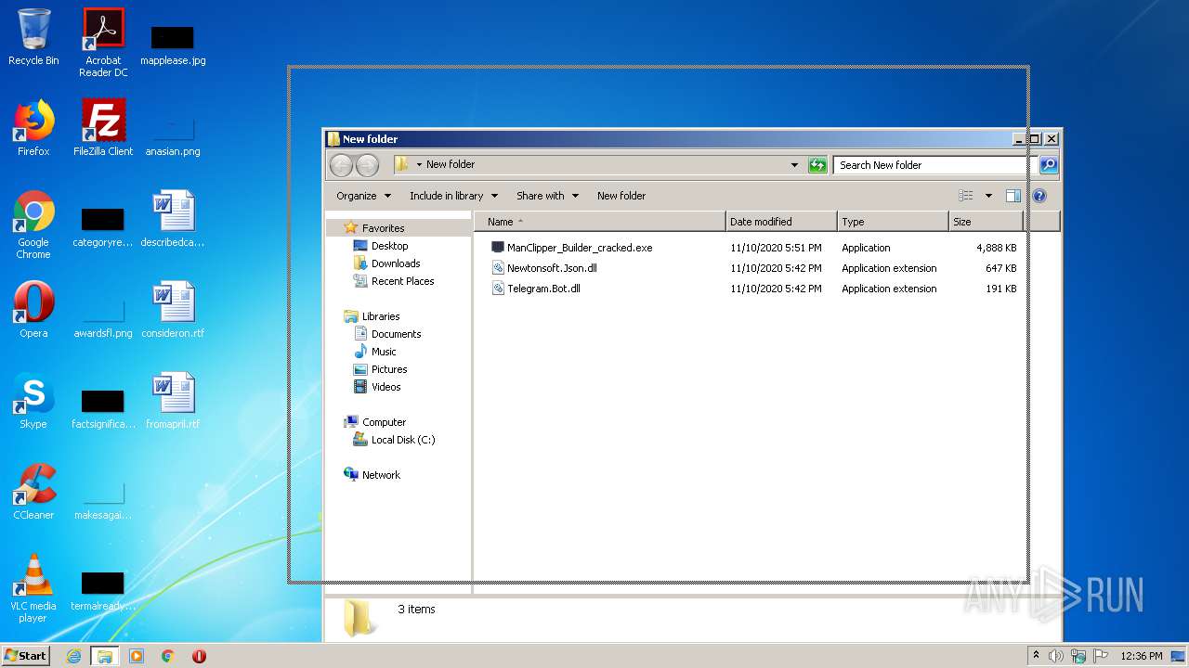Launch Google Chrome desktop shortcut
The width and height of the screenshot is (1189, 668).
[33, 225]
